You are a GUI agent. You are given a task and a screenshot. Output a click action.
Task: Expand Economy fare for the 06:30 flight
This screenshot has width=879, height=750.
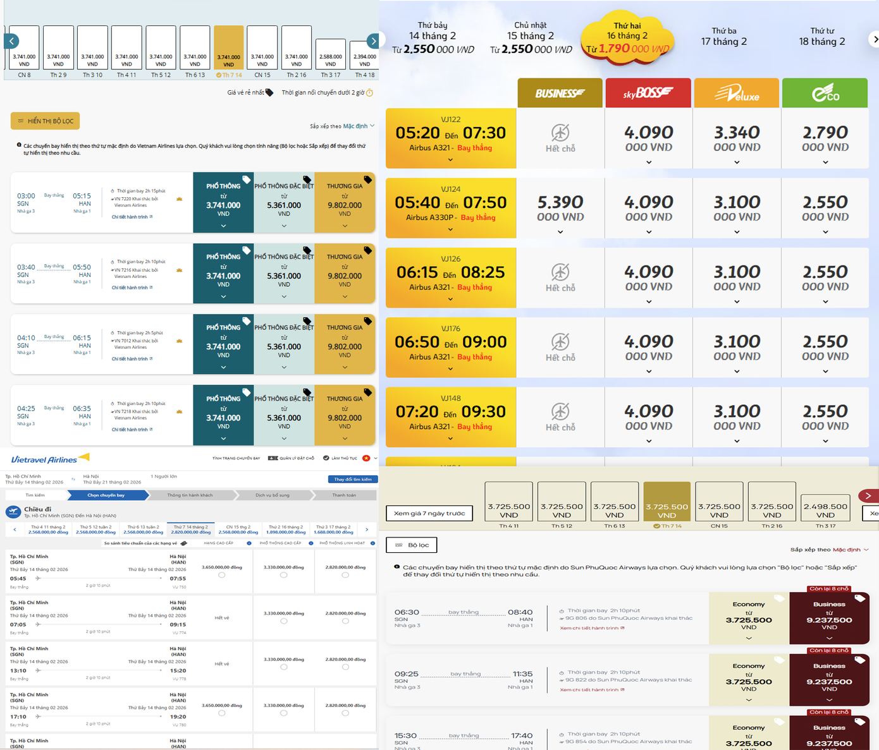pyautogui.click(x=749, y=638)
